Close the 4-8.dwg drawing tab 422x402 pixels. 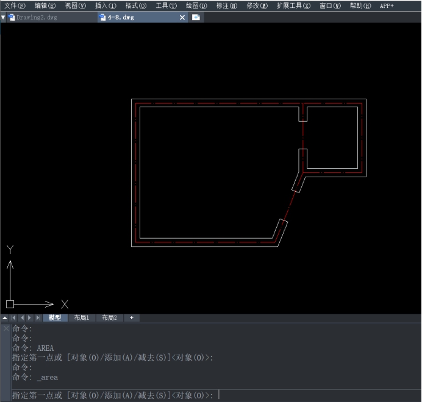182,18
